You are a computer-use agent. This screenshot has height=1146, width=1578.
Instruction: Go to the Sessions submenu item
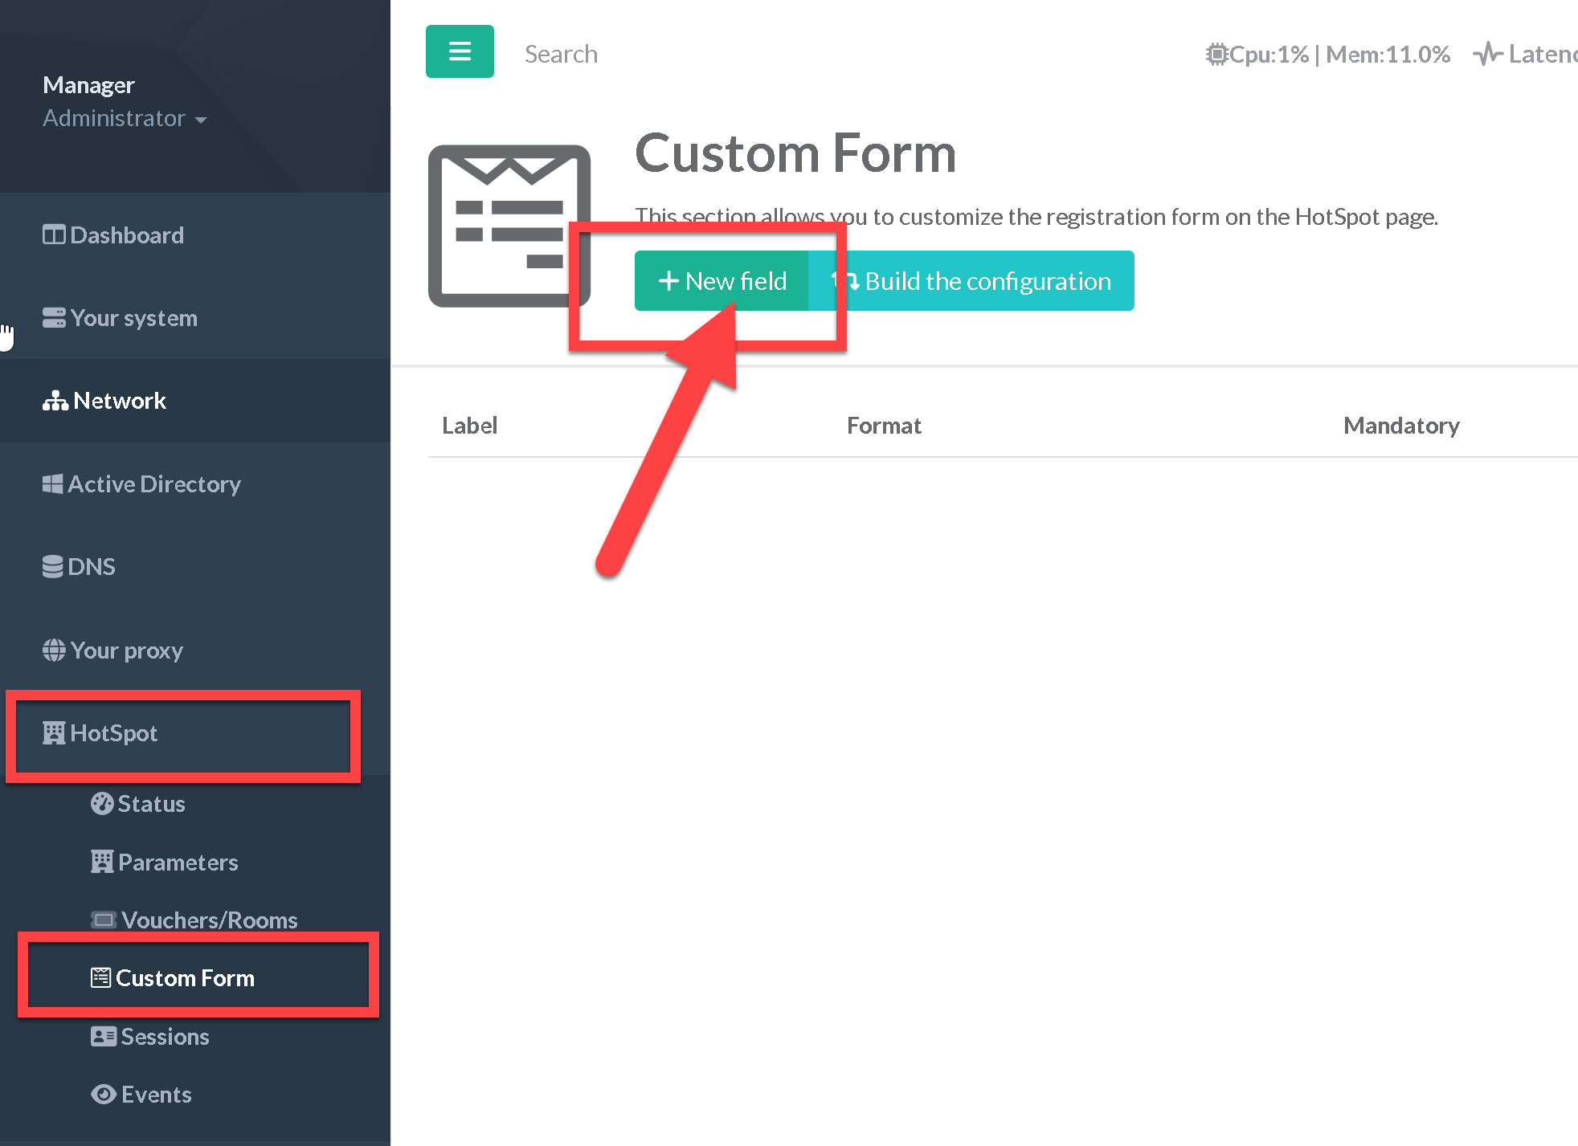[x=165, y=1037]
